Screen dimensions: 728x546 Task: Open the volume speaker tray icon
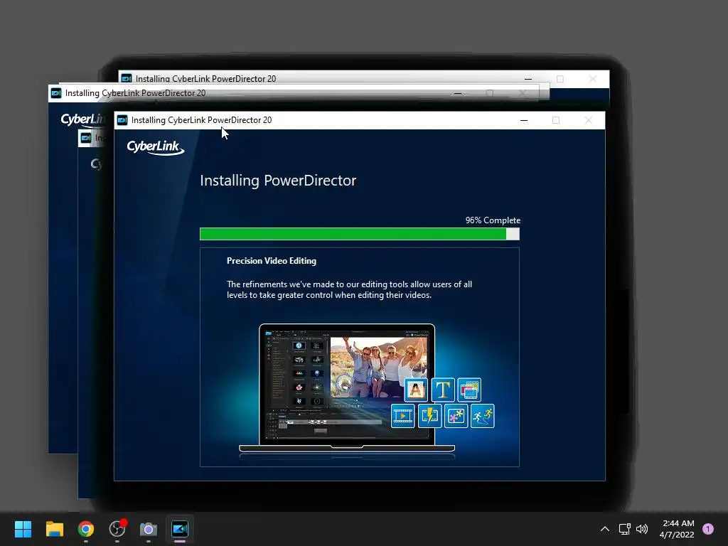click(642, 528)
